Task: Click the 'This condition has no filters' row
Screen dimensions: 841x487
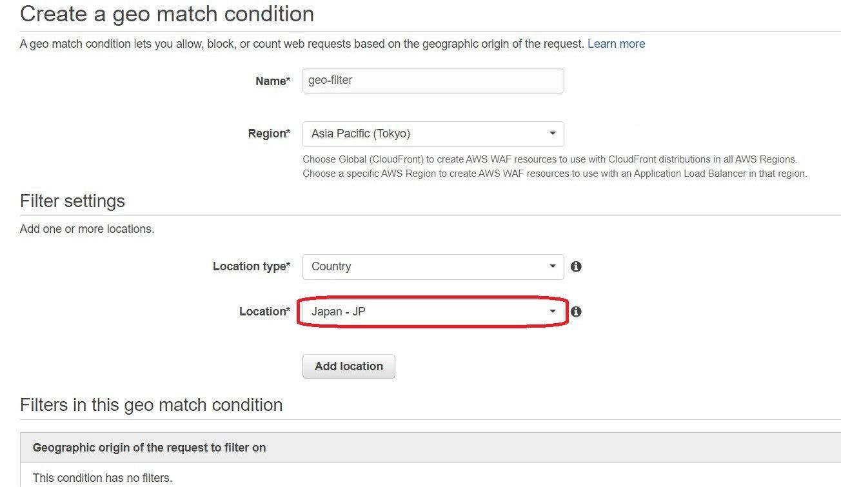Action: [430, 476]
